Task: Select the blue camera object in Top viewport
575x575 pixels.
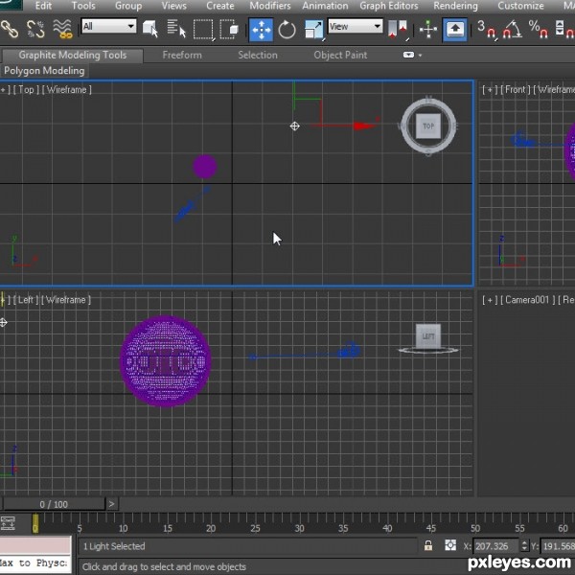Action: tap(185, 211)
